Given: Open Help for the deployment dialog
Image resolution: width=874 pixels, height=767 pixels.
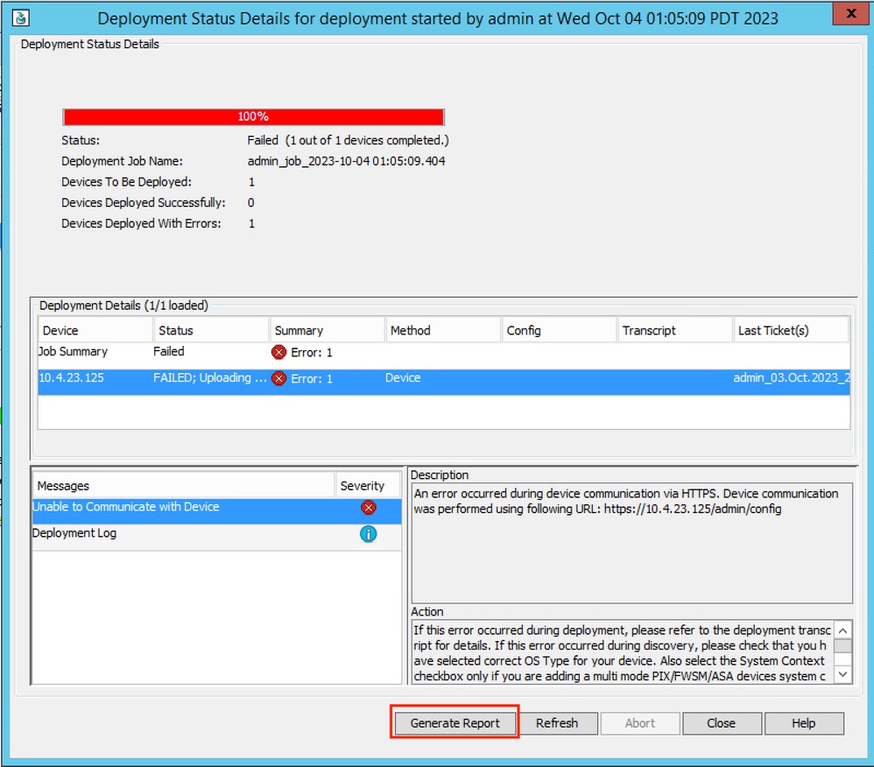Looking at the screenshot, I should coord(804,723).
